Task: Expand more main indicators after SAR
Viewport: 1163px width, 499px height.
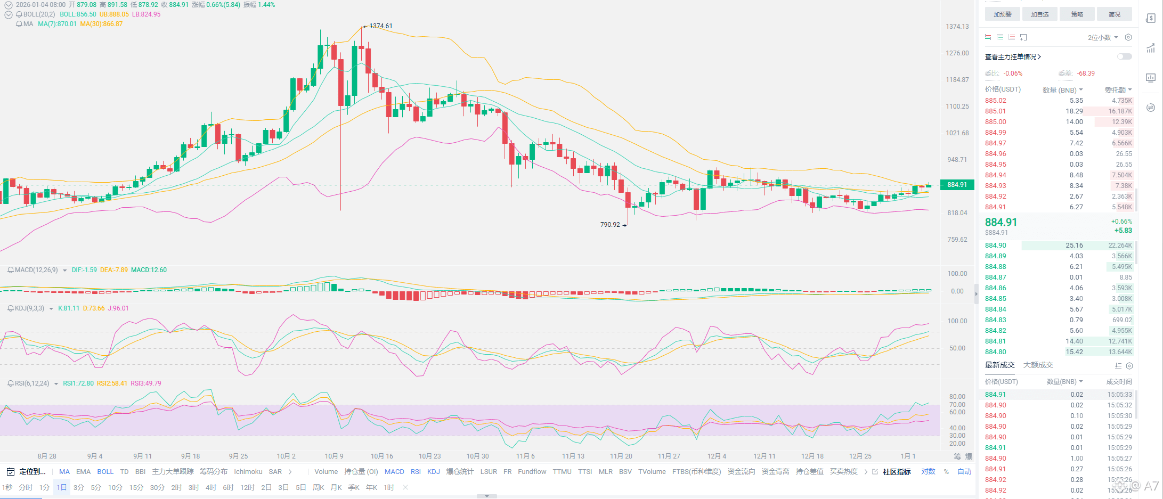Action: [x=290, y=472]
